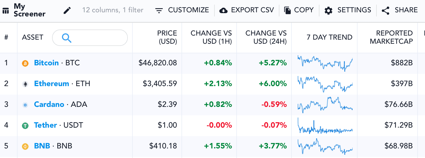Screen dimensions: 425x158
Task: Export the screener as CSV
Action: (247, 10)
